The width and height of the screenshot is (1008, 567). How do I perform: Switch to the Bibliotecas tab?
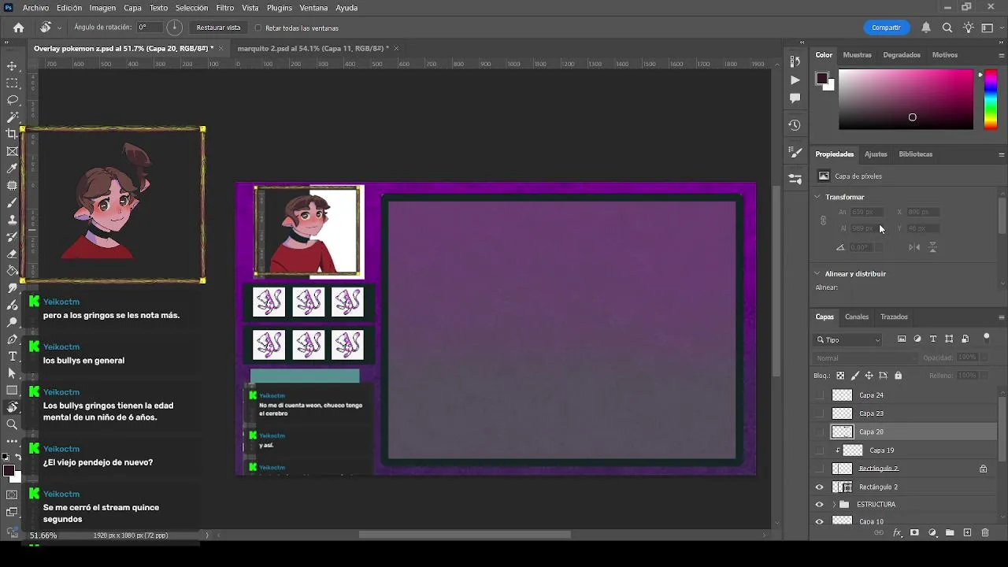pyautogui.click(x=915, y=154)
